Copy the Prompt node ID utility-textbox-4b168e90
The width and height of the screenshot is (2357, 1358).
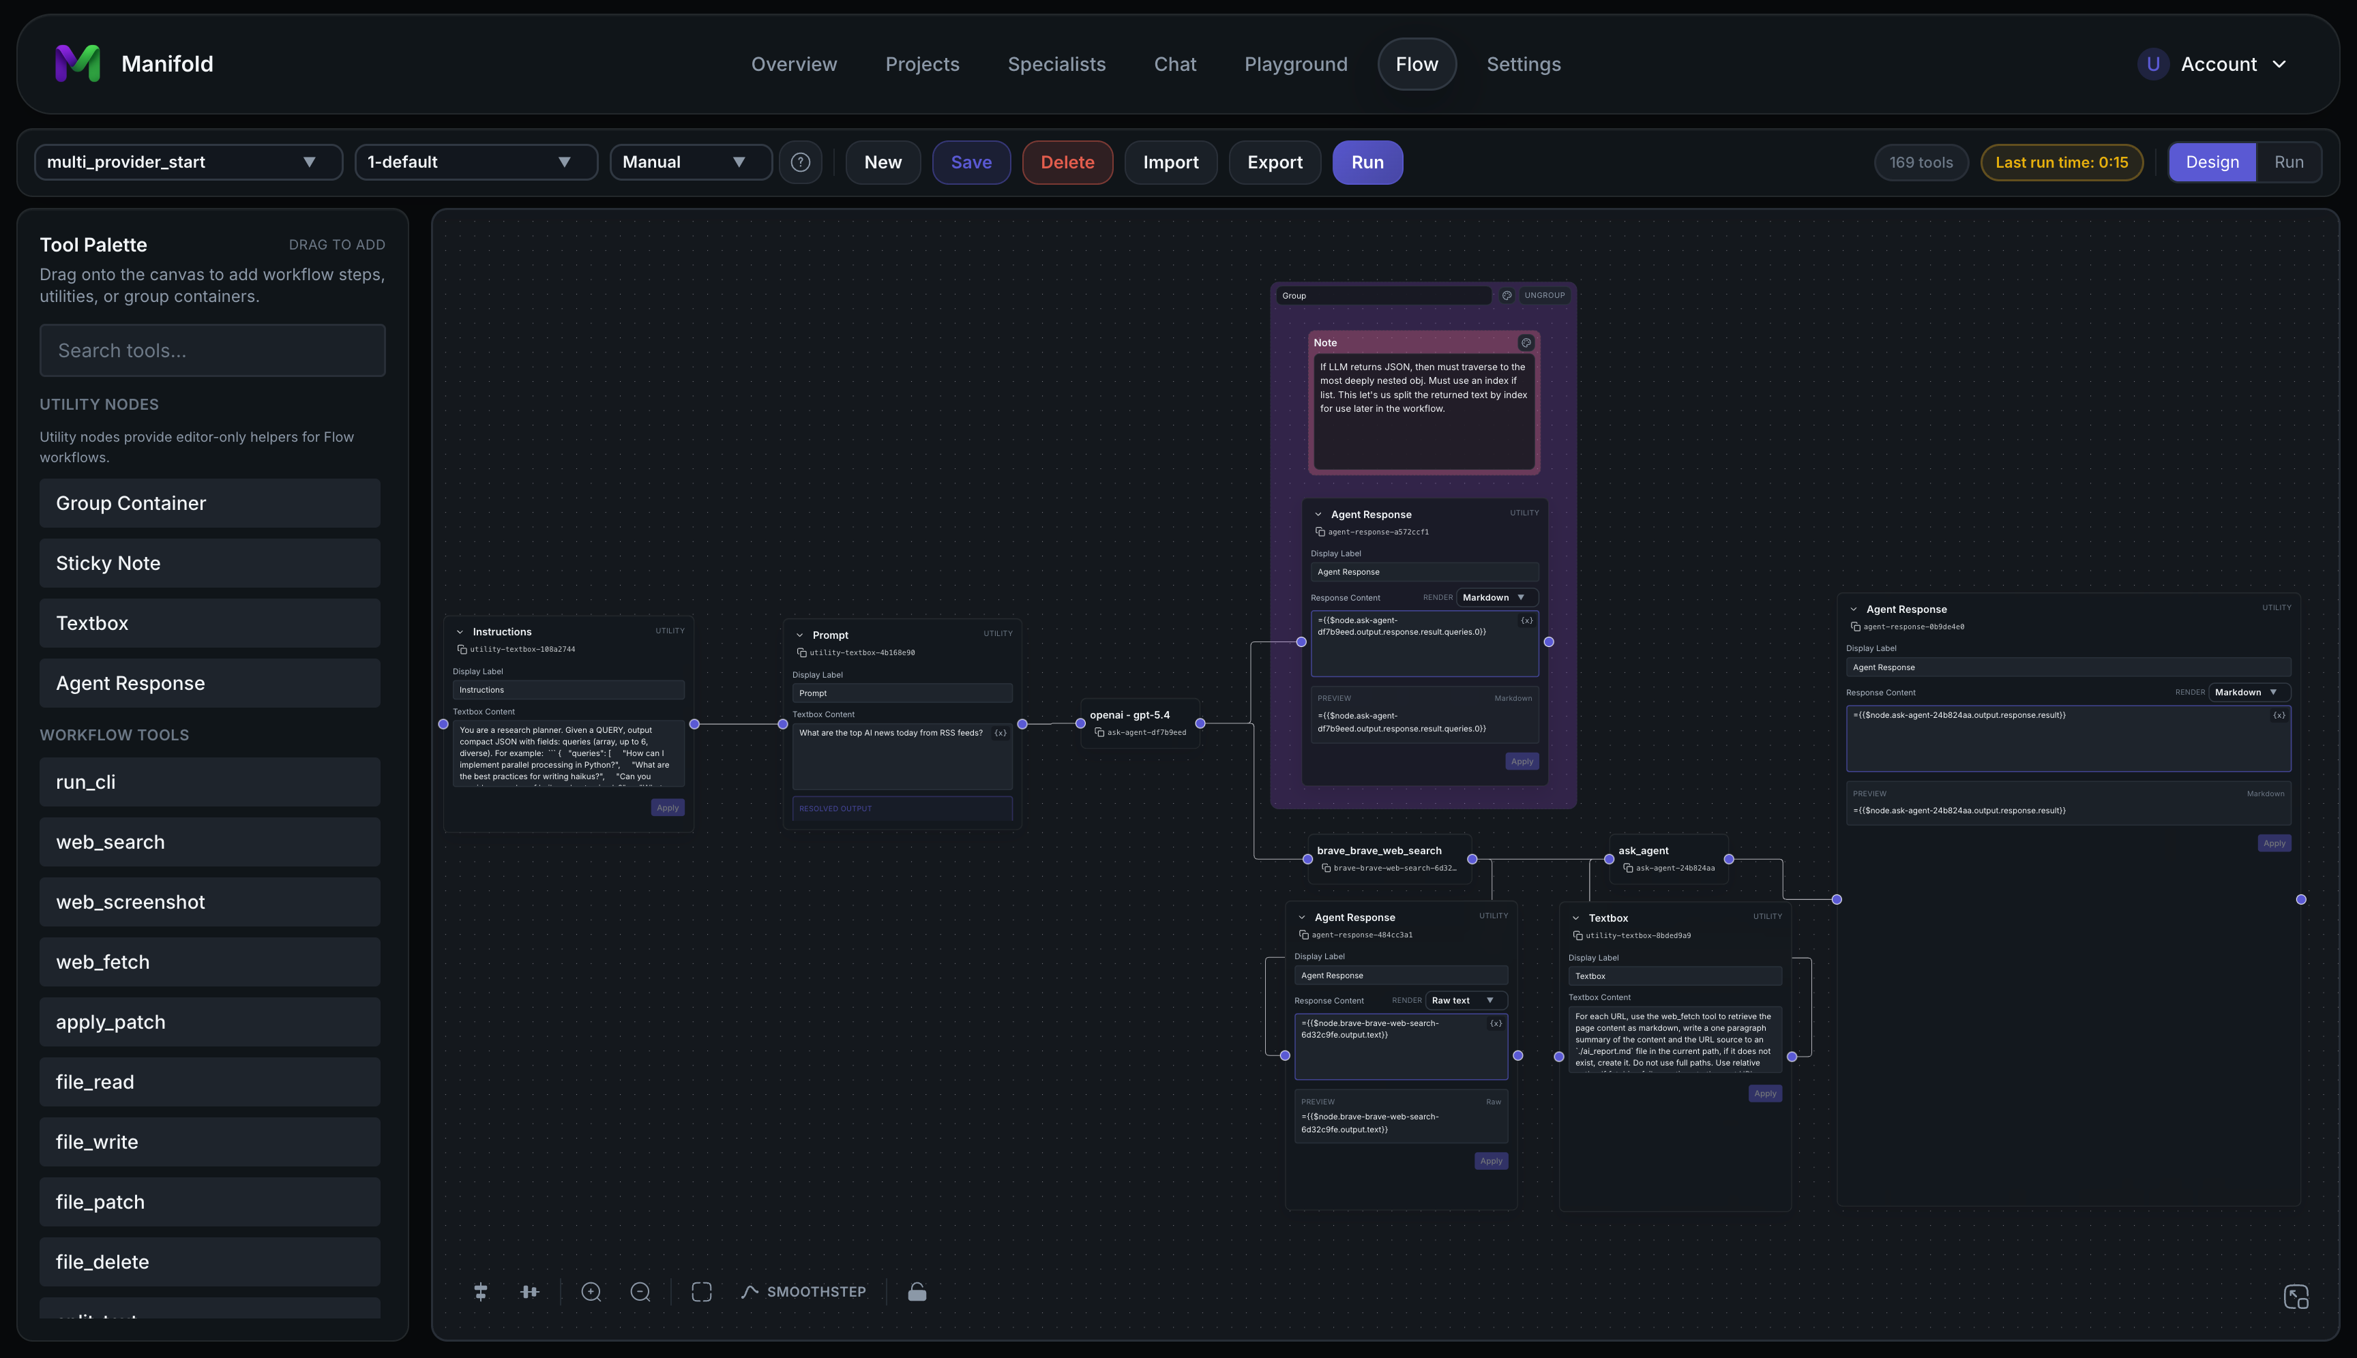pyautogui.click(x=801, y=653)
